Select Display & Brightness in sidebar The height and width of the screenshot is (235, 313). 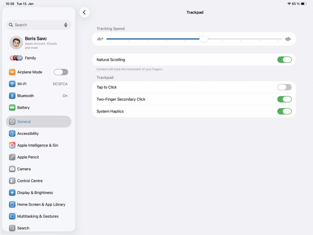click(39, 193)
